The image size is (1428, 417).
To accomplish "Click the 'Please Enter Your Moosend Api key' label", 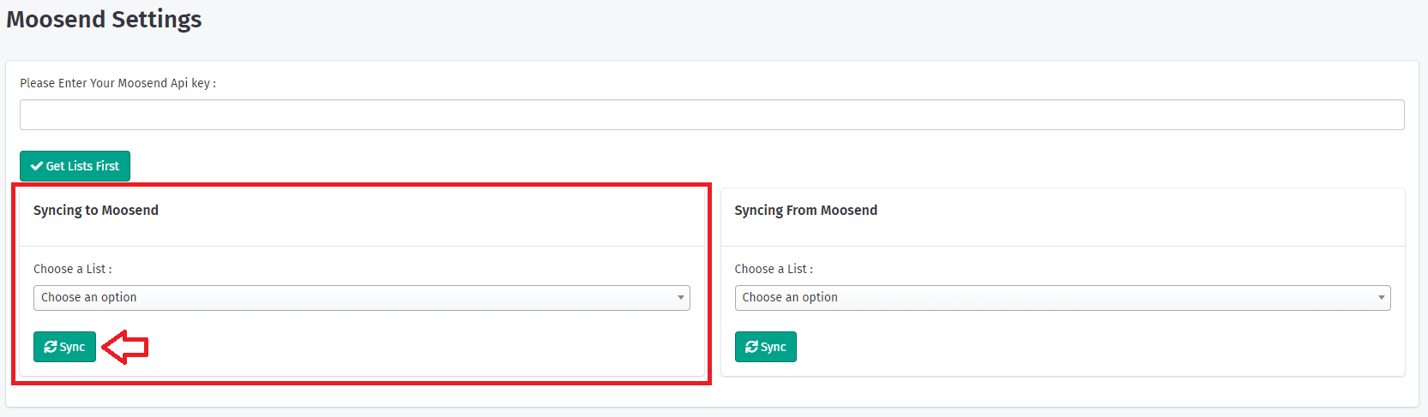I will coord(117,83).
